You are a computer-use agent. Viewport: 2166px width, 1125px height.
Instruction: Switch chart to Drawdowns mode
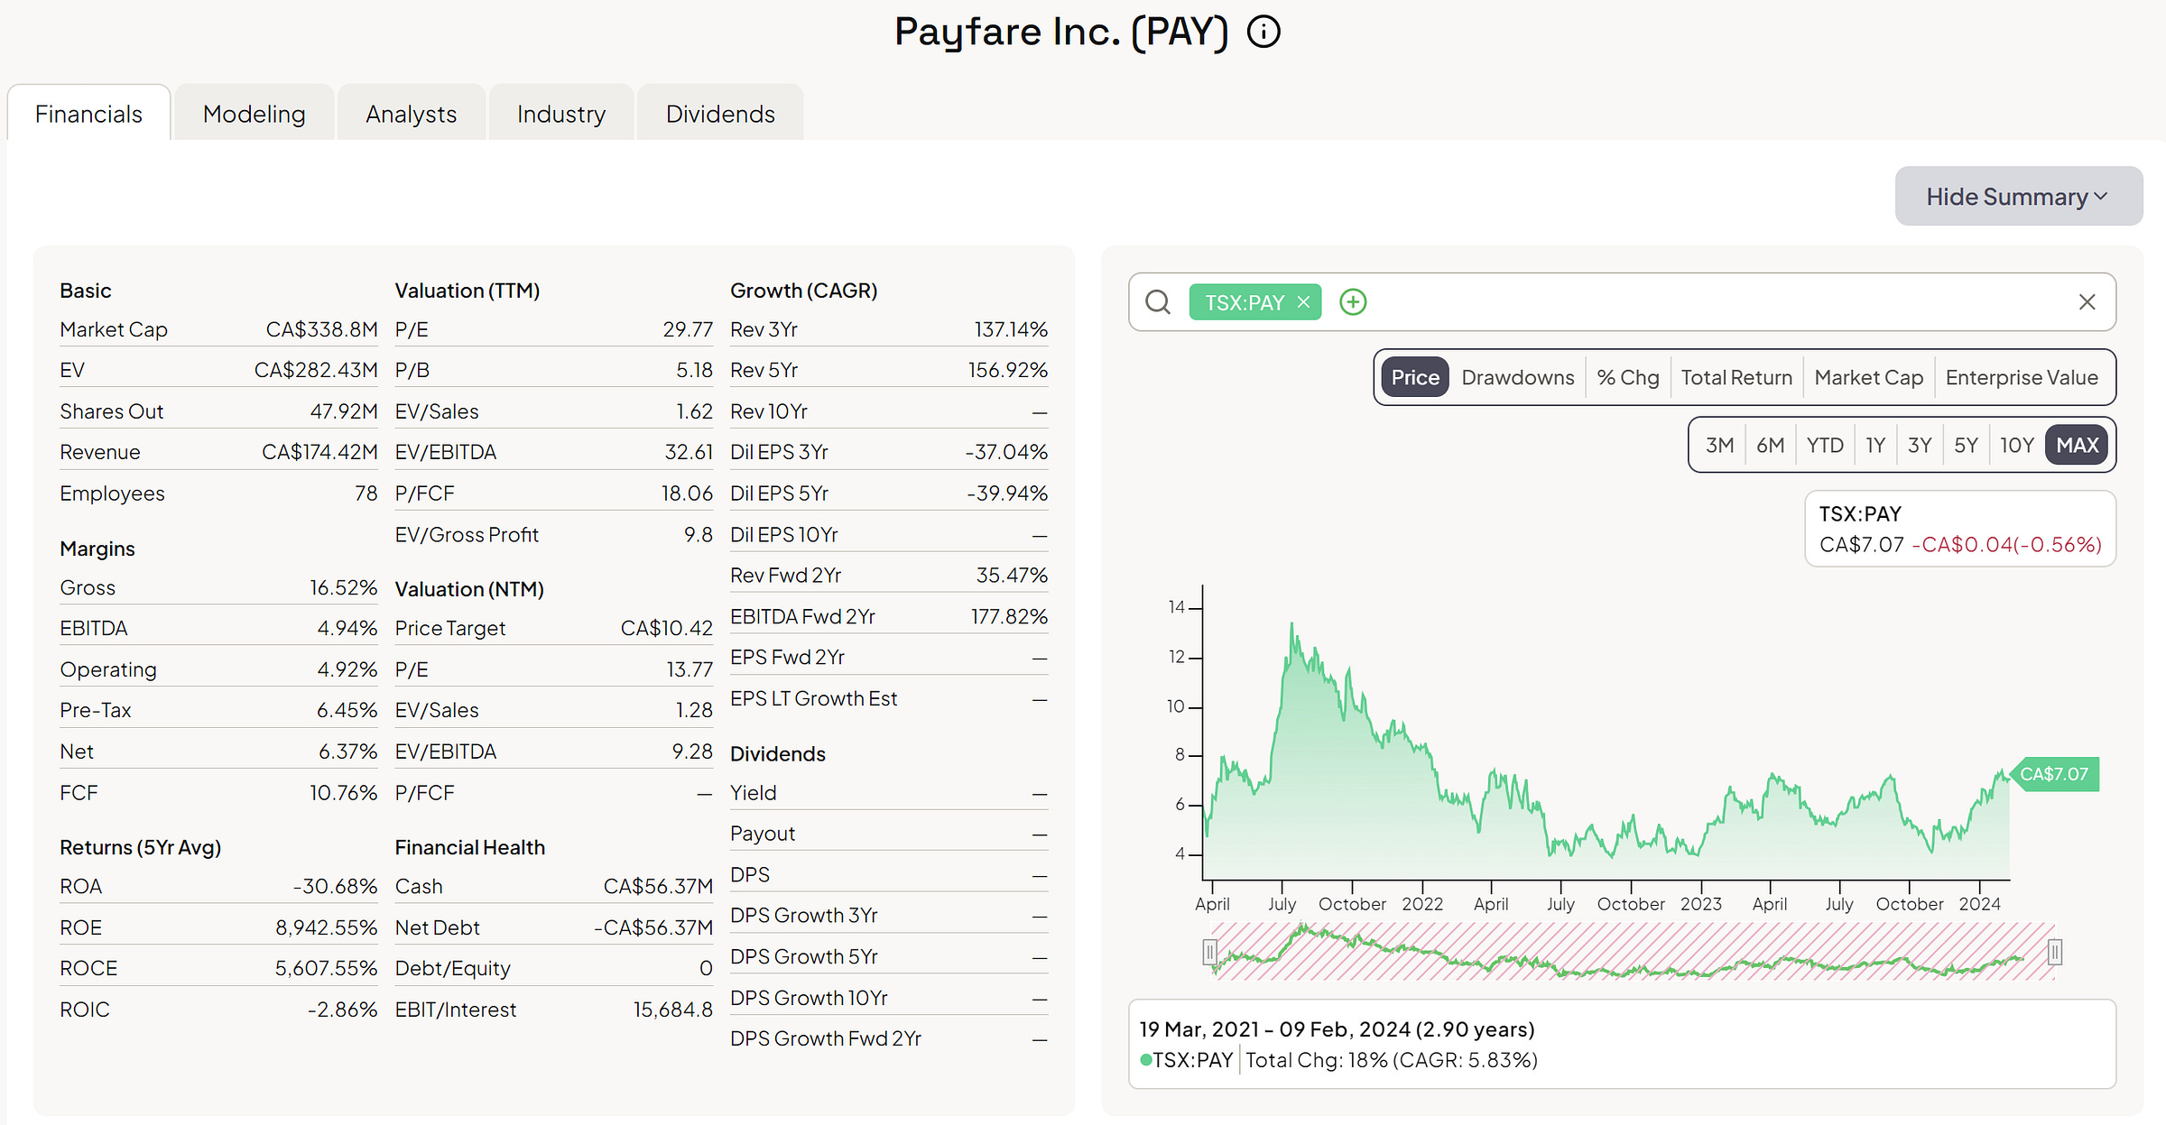pos(1517,377)
